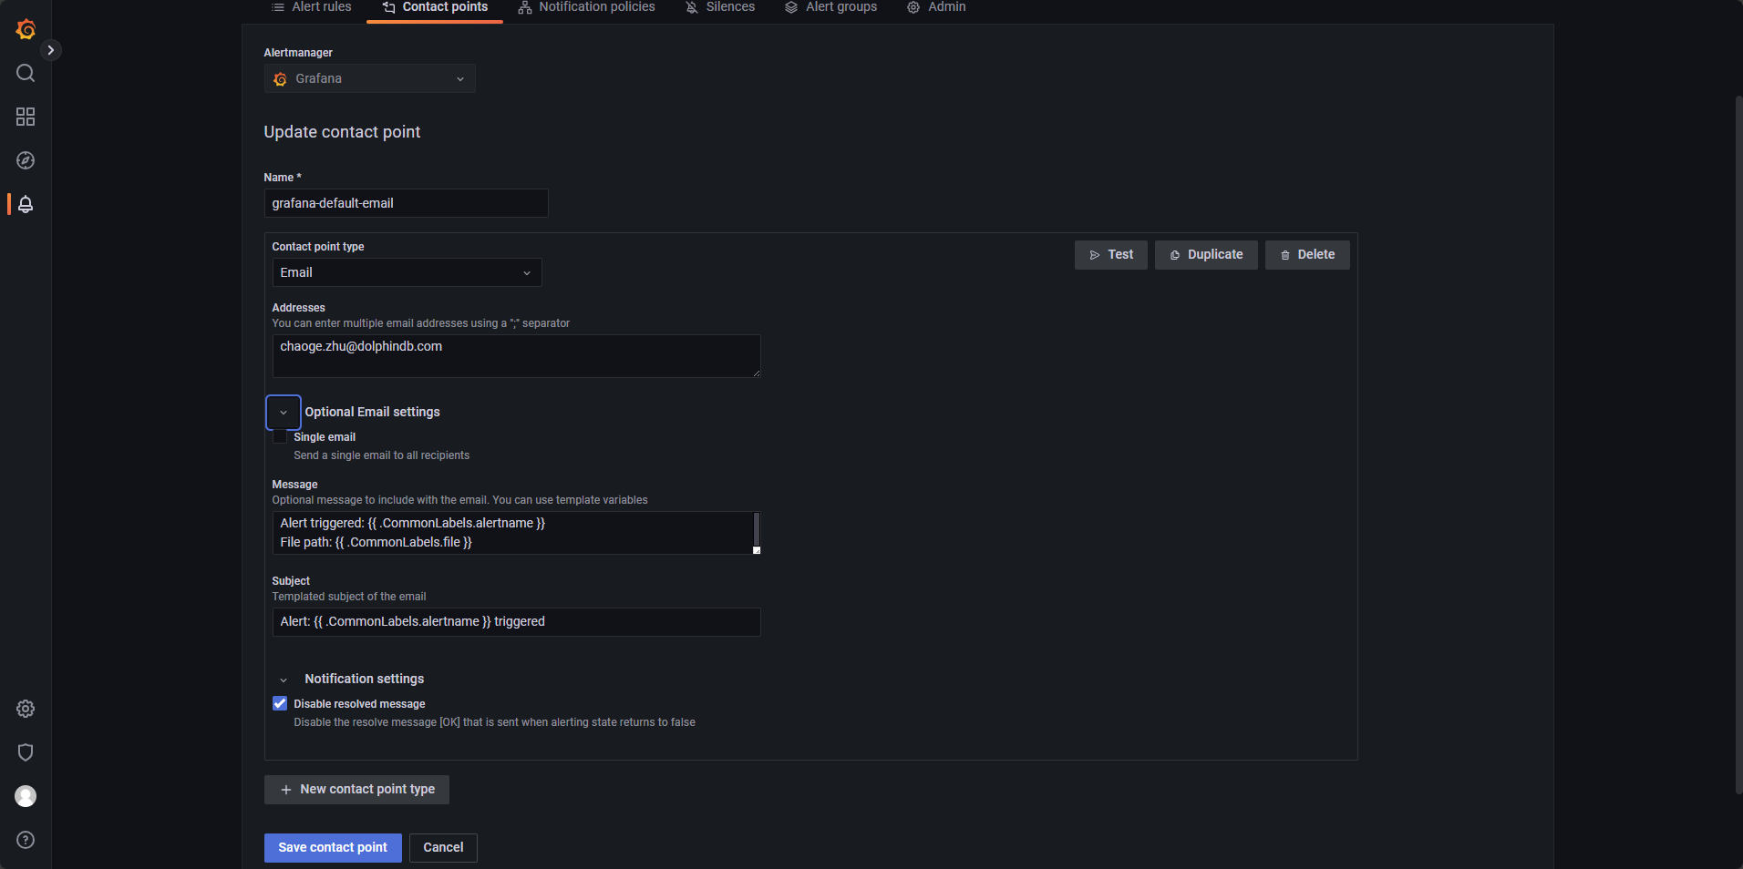This screenshot has width=1743, height=869.
Task: Open the search magnifier icon in sidebar
Action: coord(26,73)
